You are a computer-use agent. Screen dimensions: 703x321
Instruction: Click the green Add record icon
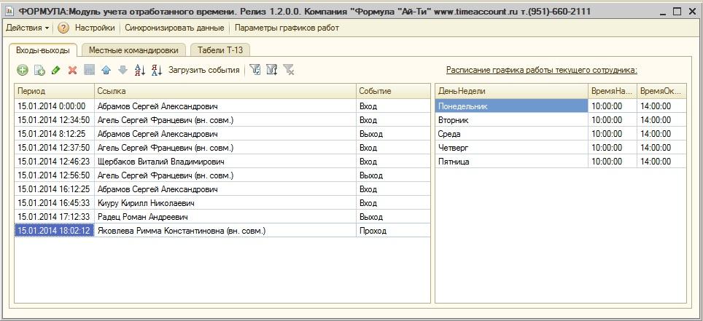click(23, 71)
